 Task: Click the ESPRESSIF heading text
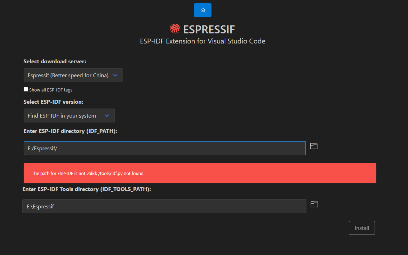coord(209,30)
